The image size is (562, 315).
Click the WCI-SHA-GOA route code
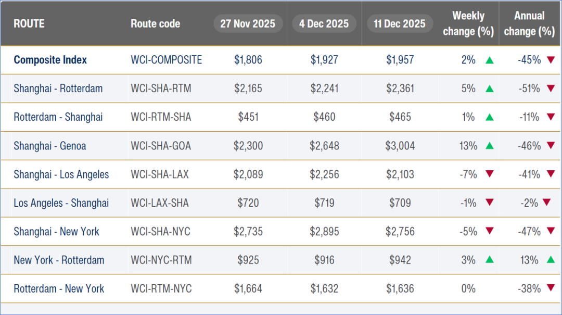click(x=161, y=146)
